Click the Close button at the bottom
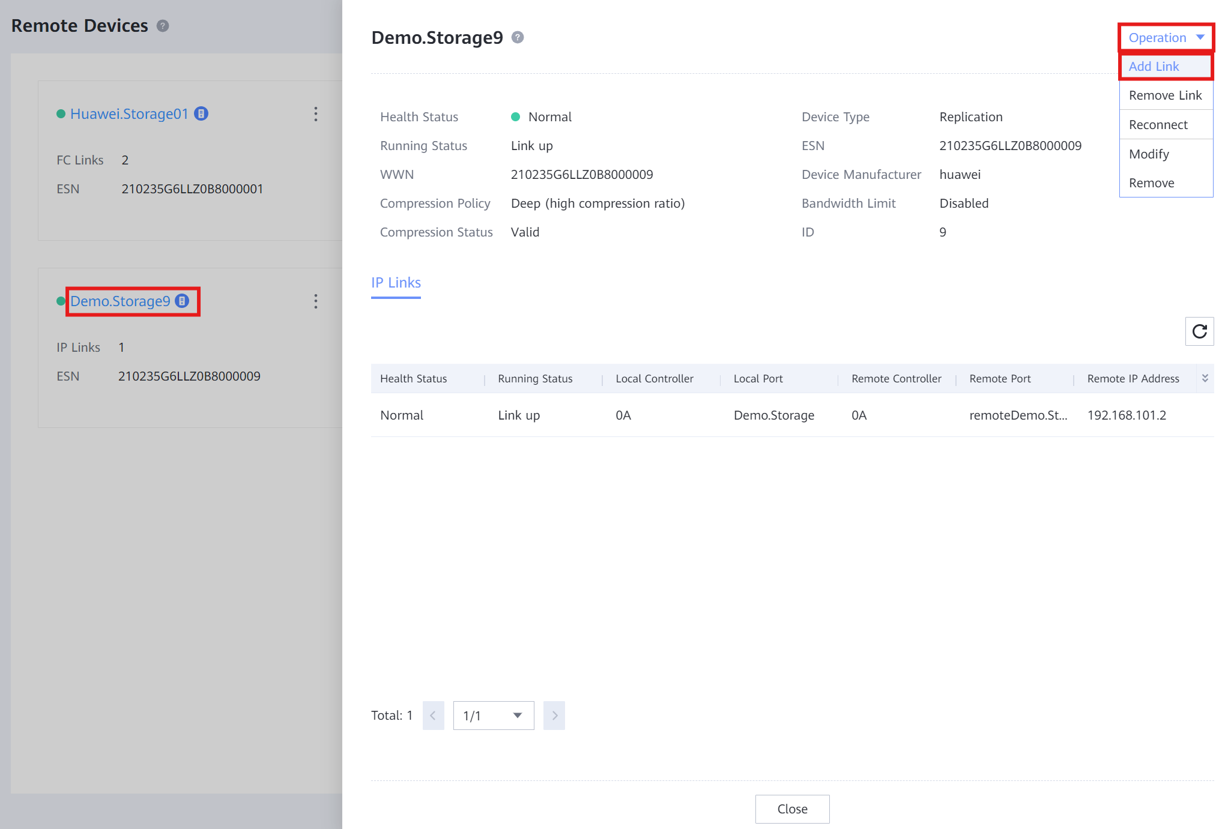The image size is (1231, 829). [x=792, y=809]
